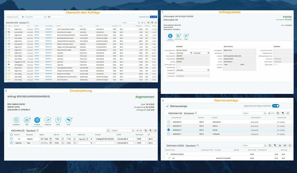The width and height of the screenshot is (297, 173).
Task: Open the LEB icon in Einsatzplanung
Action: pos(27,120)
